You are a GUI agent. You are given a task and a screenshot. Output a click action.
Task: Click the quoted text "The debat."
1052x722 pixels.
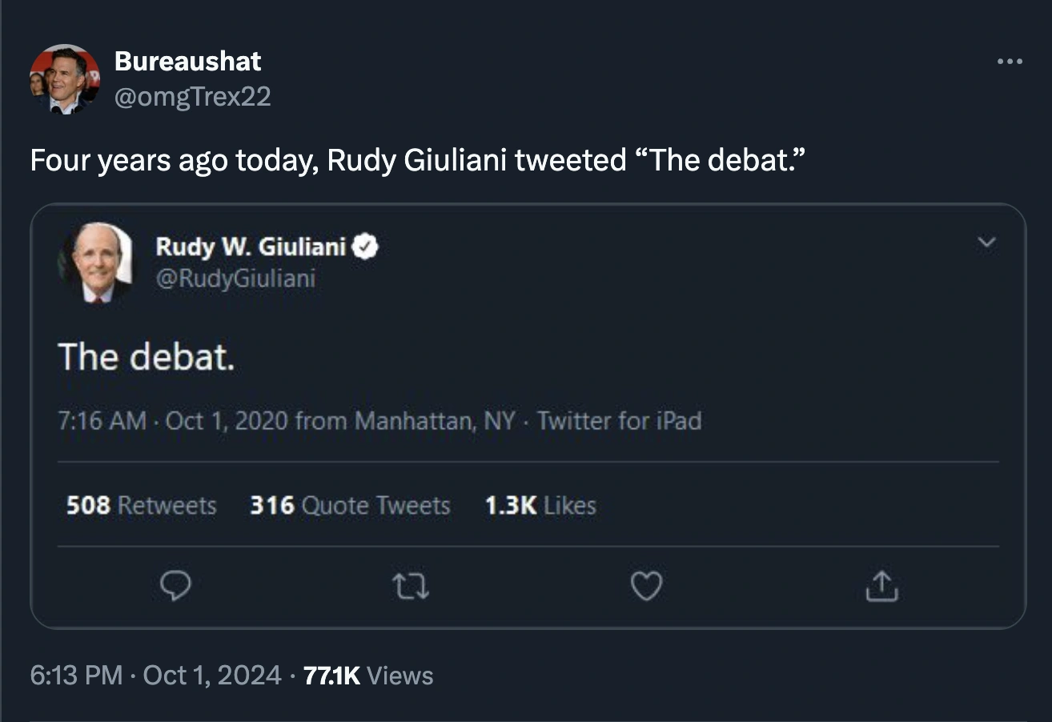point(147,357)
